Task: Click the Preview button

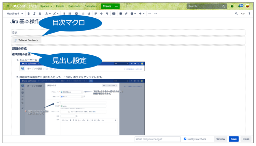Action: (x=220, y=139)
